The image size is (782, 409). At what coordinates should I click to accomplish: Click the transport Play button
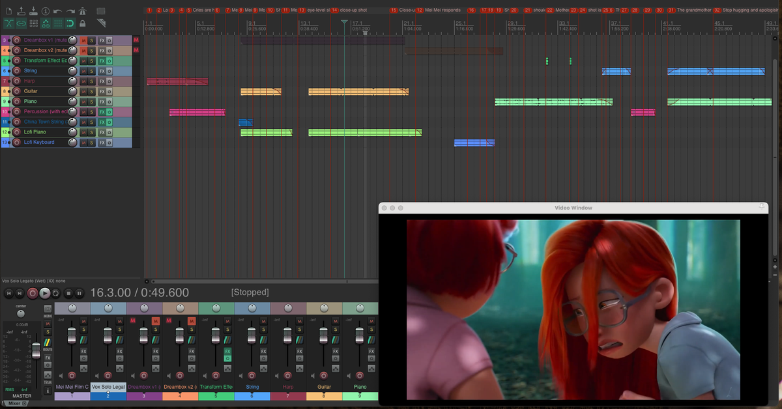(x=45, y=293)
